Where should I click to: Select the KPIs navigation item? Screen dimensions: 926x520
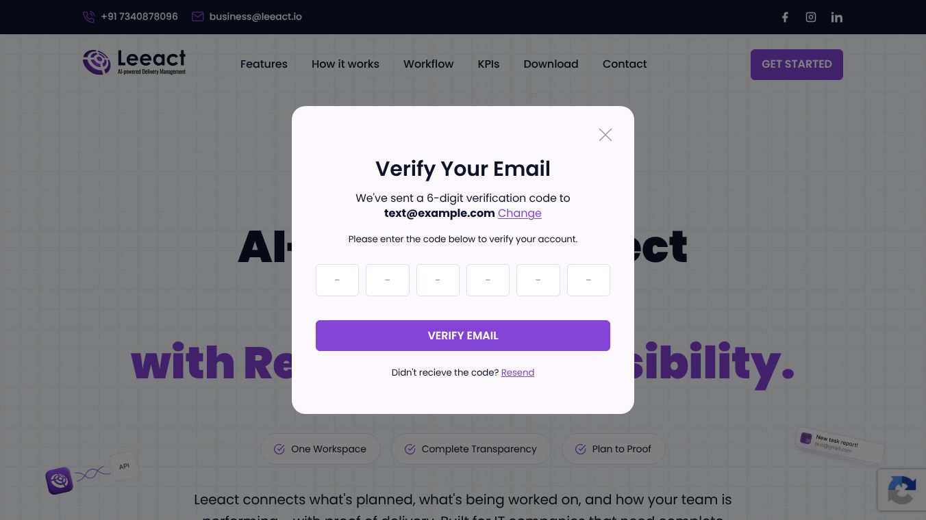tap(488, 64)
